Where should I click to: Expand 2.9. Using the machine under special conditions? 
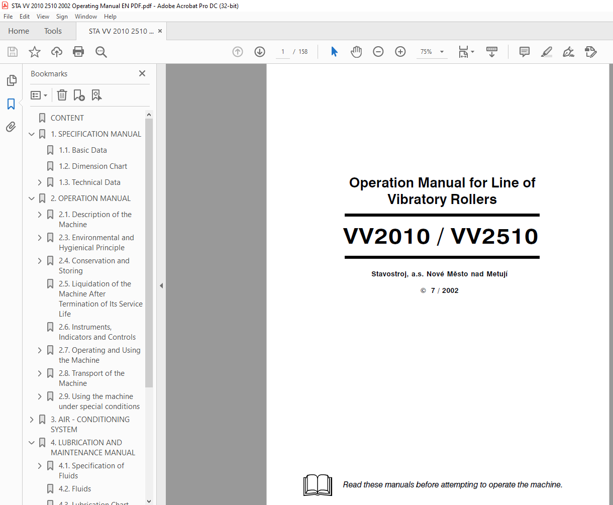(40, 396)
